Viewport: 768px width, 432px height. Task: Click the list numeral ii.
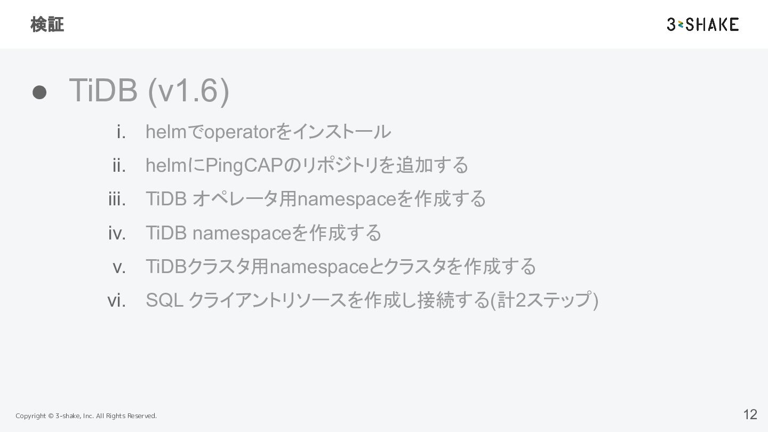pyautogui.click(x=119, y=165)
